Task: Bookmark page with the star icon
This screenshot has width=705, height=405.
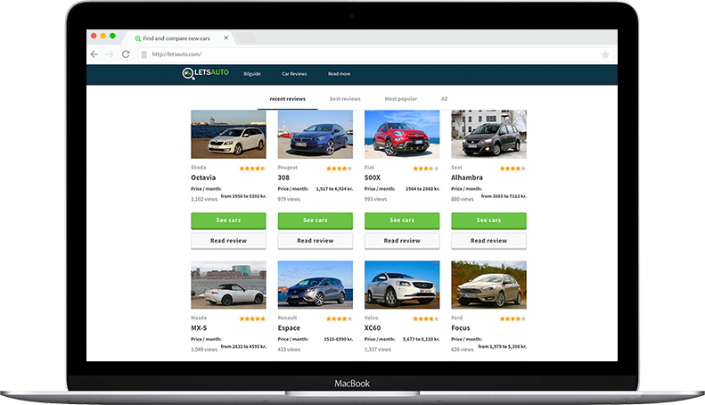Action: 605,54
